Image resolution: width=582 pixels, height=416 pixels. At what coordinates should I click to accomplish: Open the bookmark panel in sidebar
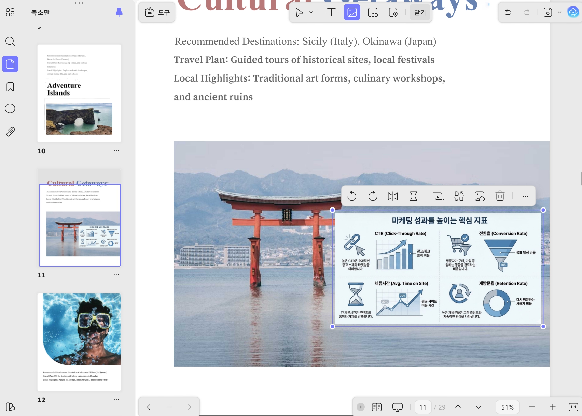pyautogui.click(x=10, y=87)
